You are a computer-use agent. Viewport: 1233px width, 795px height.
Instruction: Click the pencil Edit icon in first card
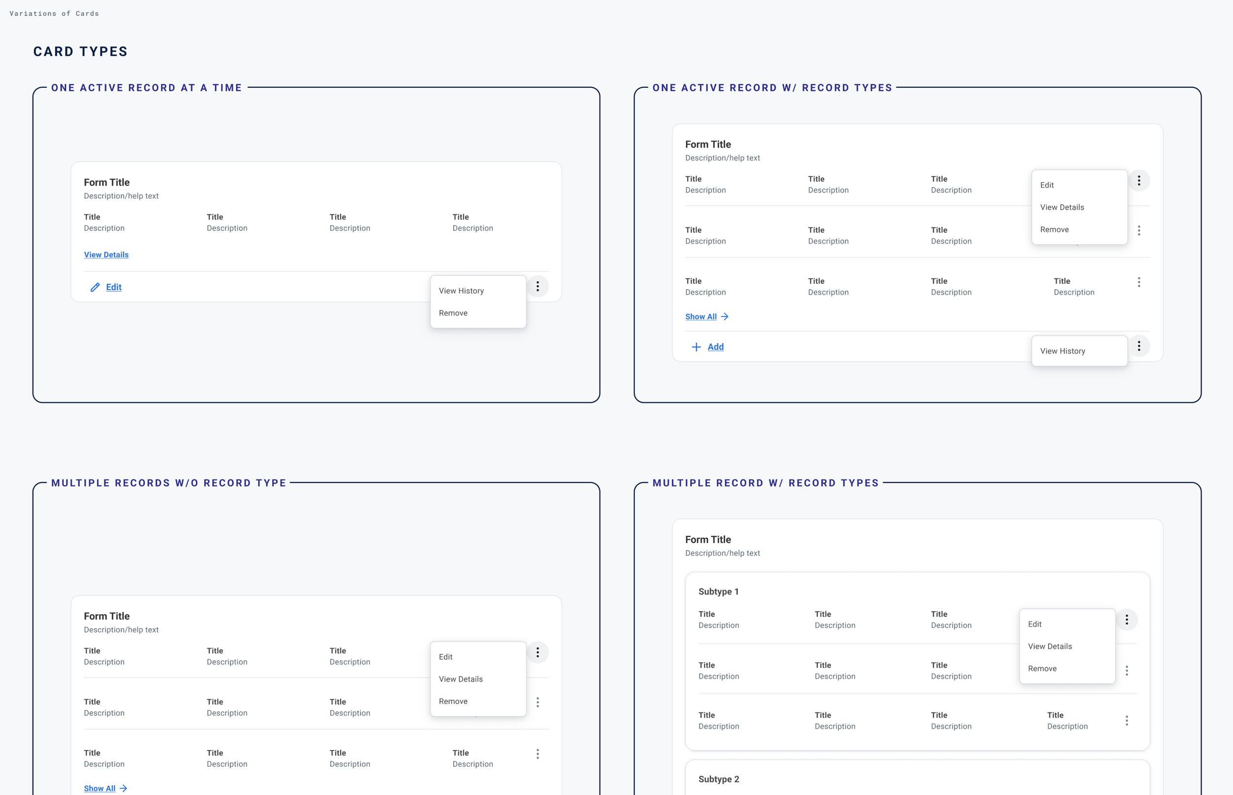coord(95,287)
